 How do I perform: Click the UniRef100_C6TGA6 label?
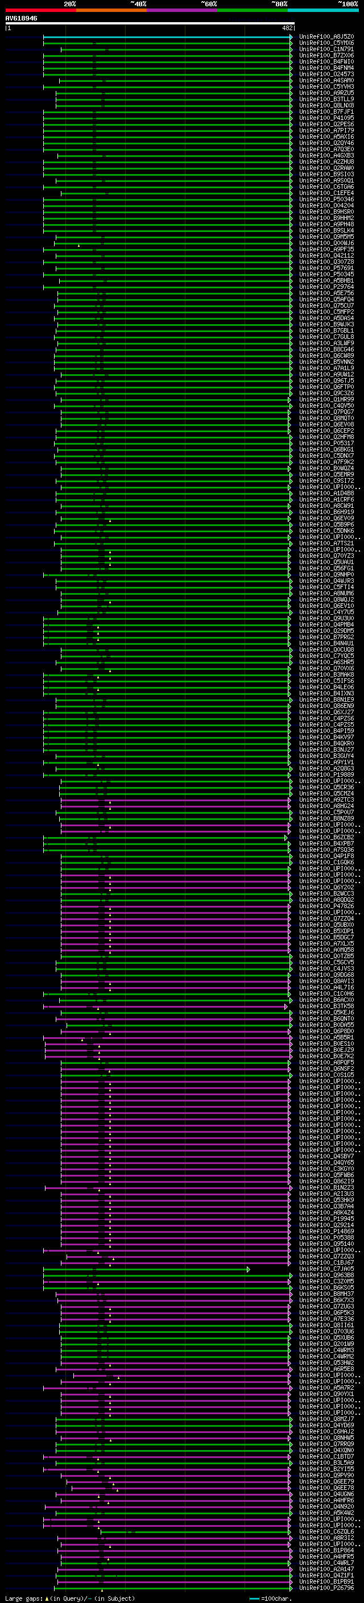tap(326, 187)
